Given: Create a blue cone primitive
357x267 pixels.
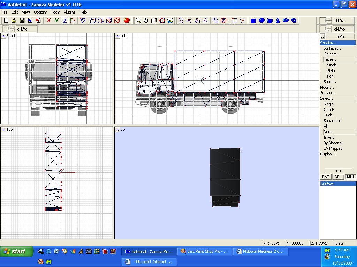Looking at the screenshot, I should tap(278, 21).
